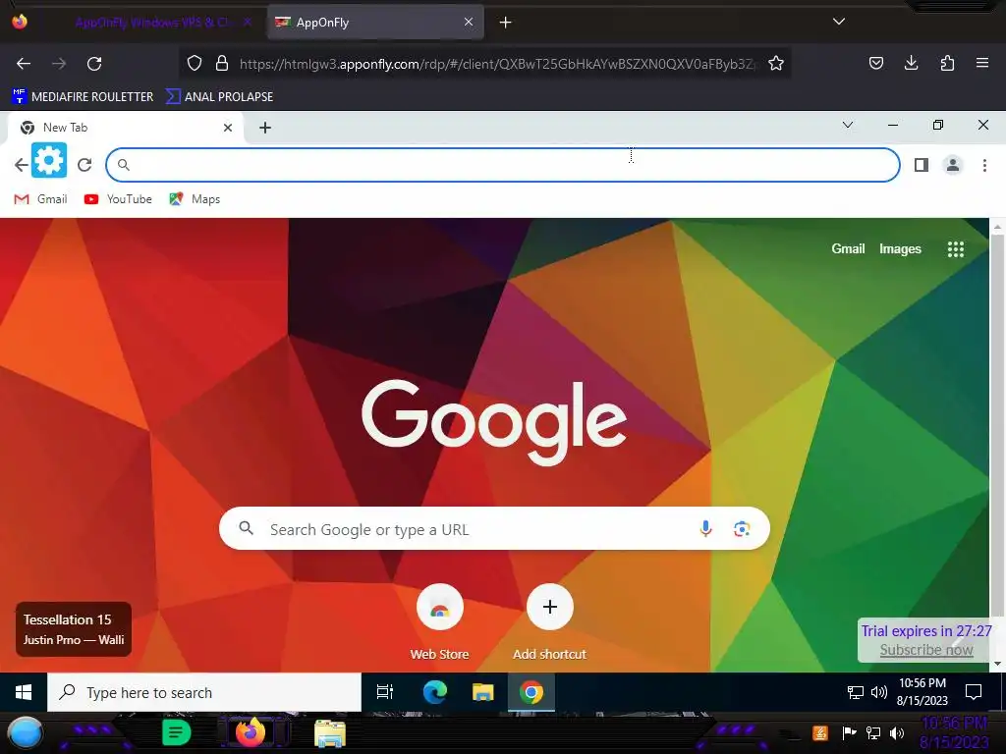Open the Windows Start menu
1006x754 pixels.
[x=24, y=692]
